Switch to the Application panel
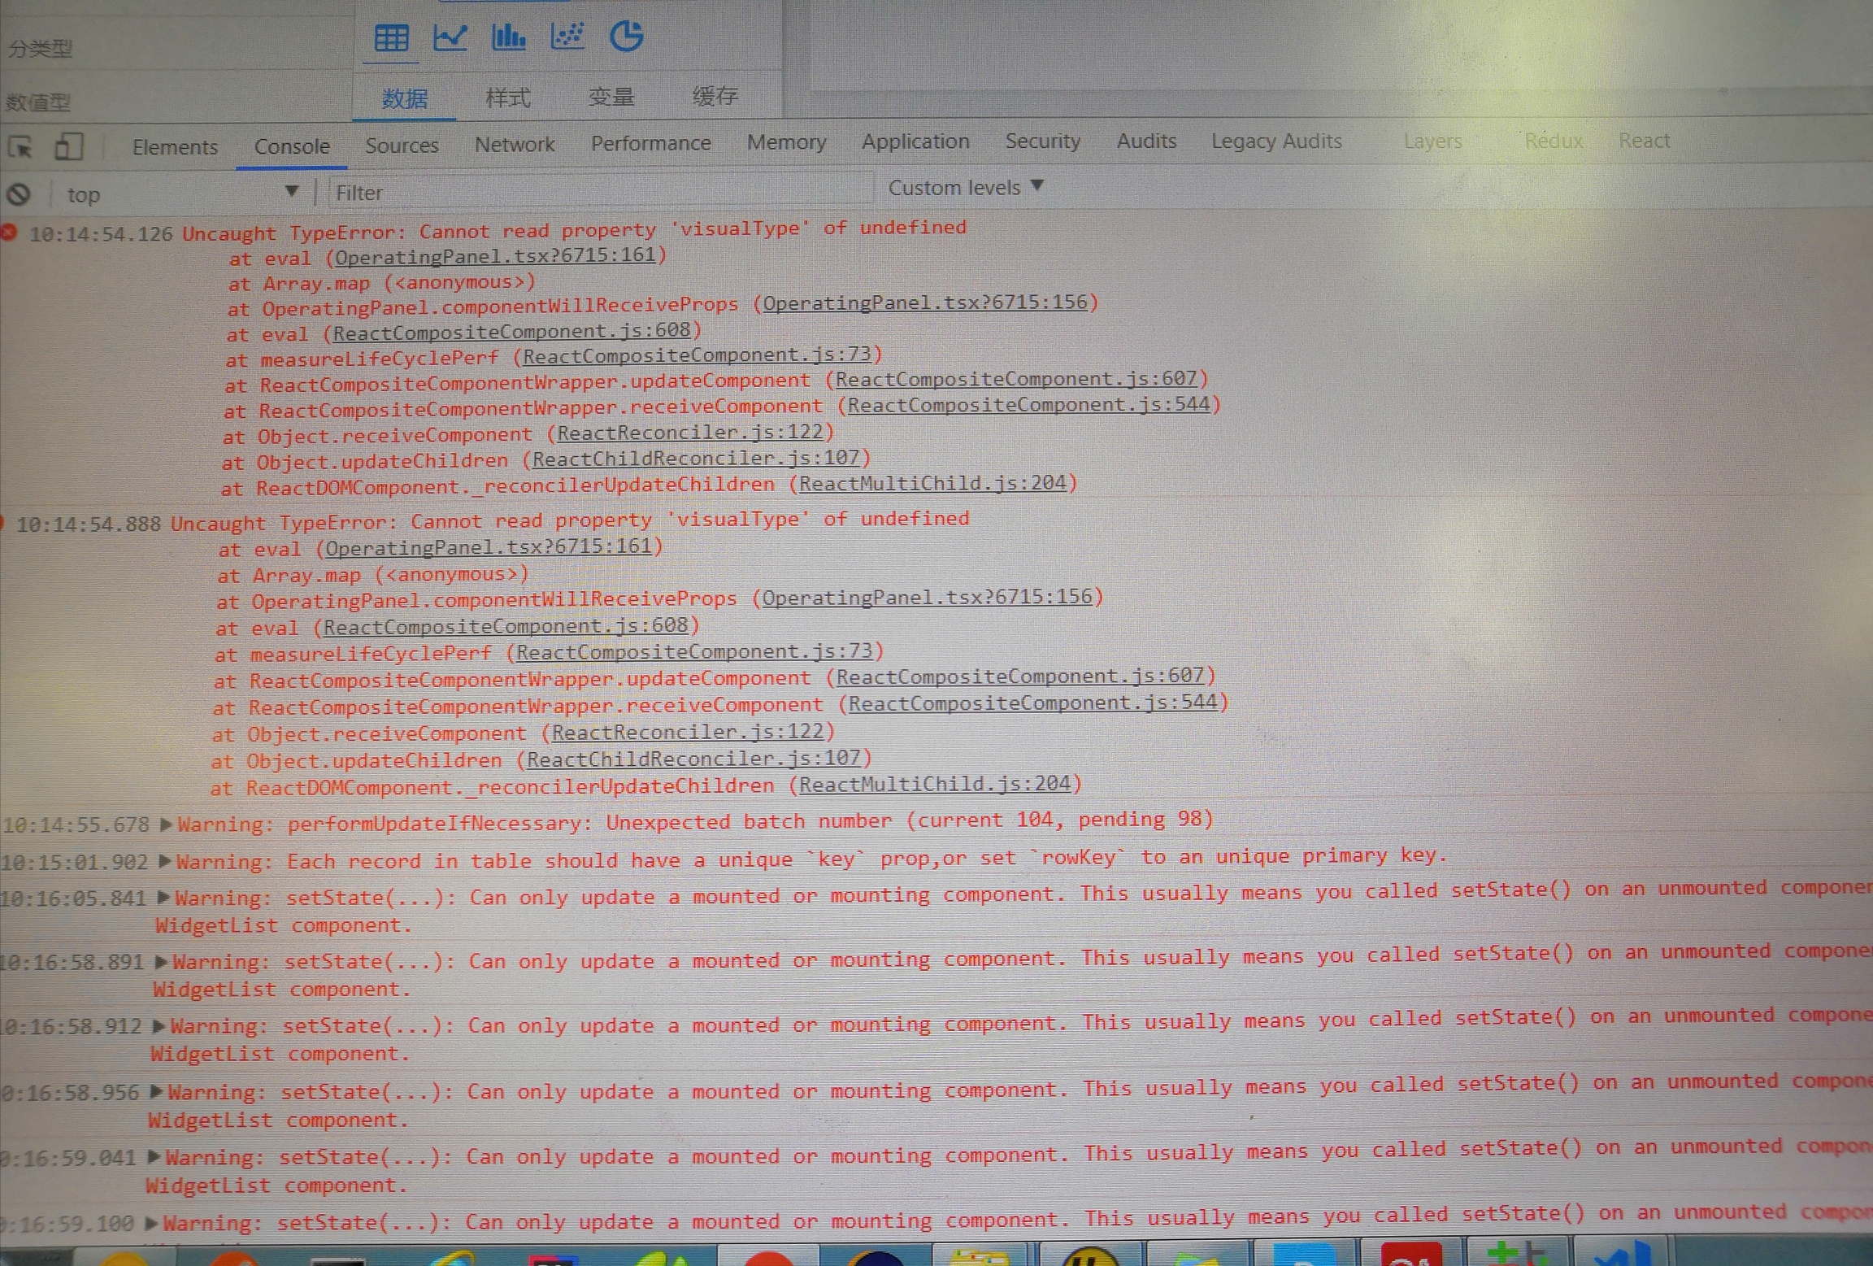Image resolution: width=1873 pixels, height=1266 pixels. click(915, 141)
